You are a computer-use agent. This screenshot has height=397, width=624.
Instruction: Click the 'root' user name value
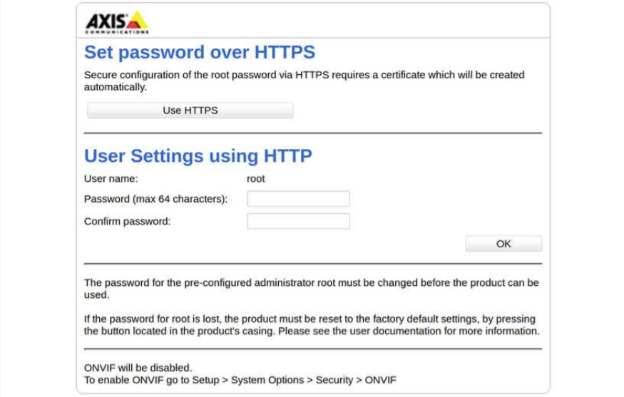(x=256, y=179)
